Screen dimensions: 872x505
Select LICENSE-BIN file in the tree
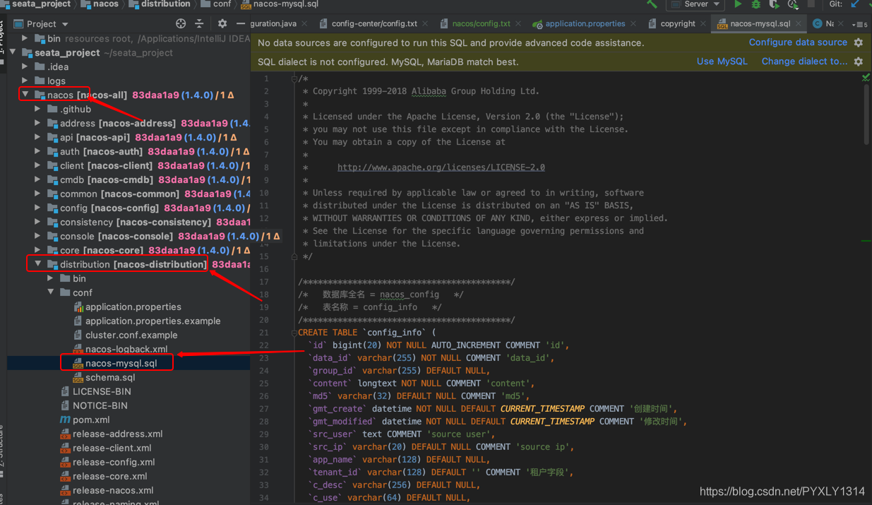[102, 391]
